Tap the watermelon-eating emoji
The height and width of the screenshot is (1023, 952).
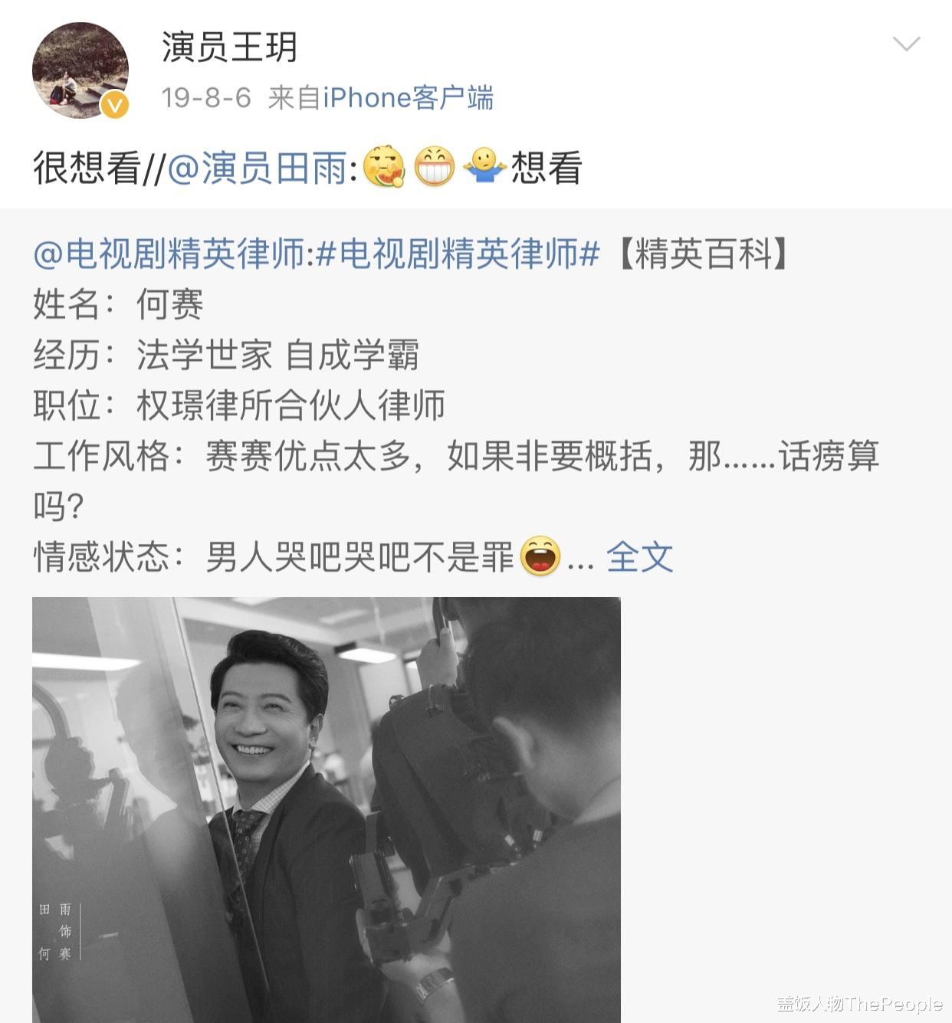coord(383,166)
